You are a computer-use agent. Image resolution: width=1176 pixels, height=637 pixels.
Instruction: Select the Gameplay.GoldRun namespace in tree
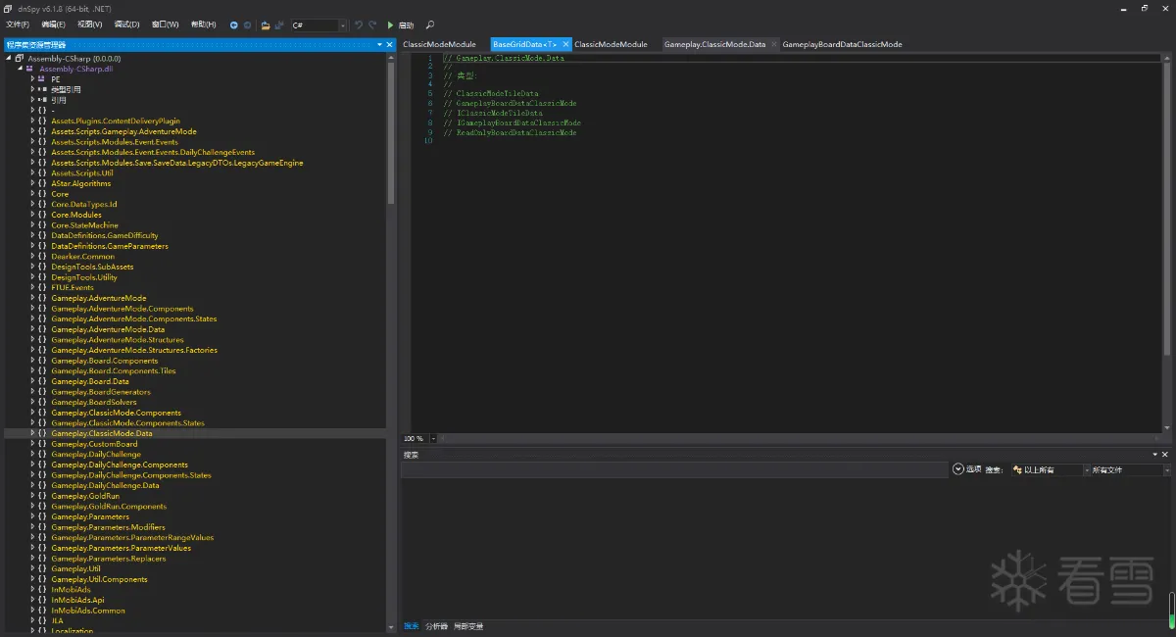point(85,496)
